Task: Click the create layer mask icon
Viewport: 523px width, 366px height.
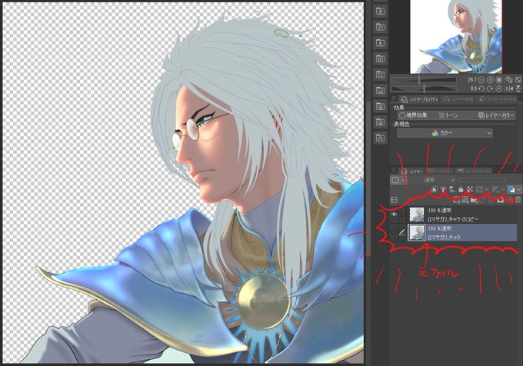Action: (x=501, y=199)
